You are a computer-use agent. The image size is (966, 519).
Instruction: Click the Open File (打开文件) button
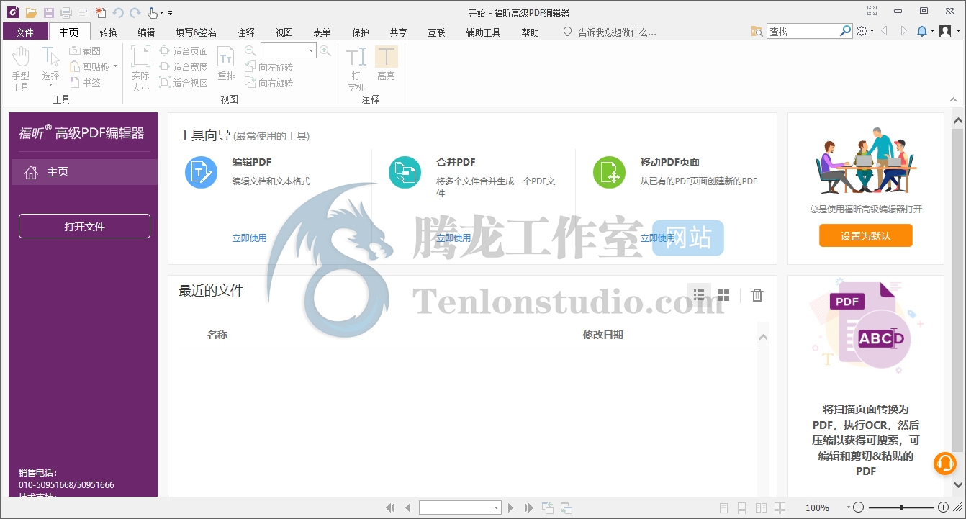click(84, 226)
